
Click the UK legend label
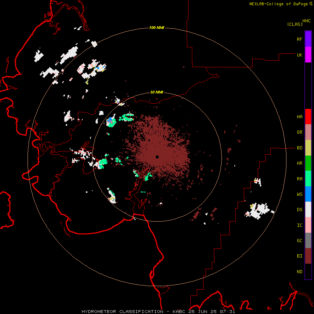[300, 55]
